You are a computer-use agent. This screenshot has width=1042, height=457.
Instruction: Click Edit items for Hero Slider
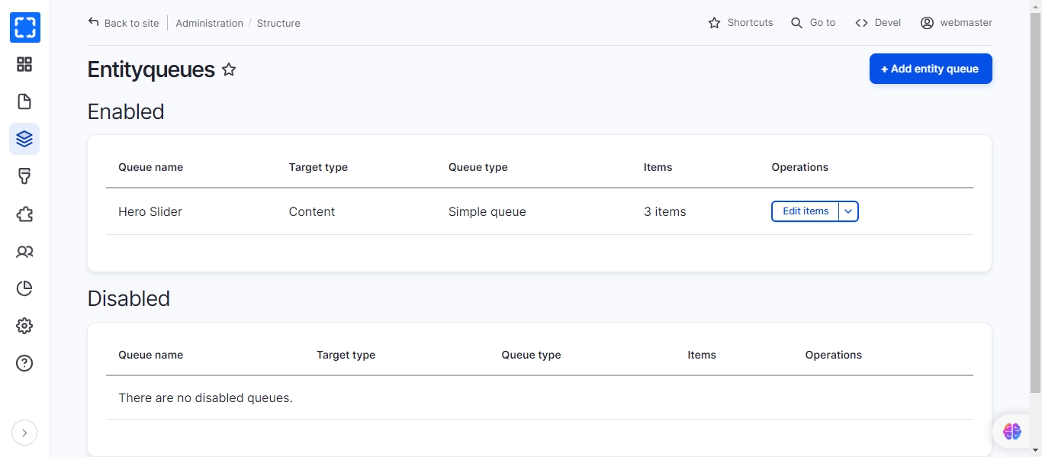point(805,211)
